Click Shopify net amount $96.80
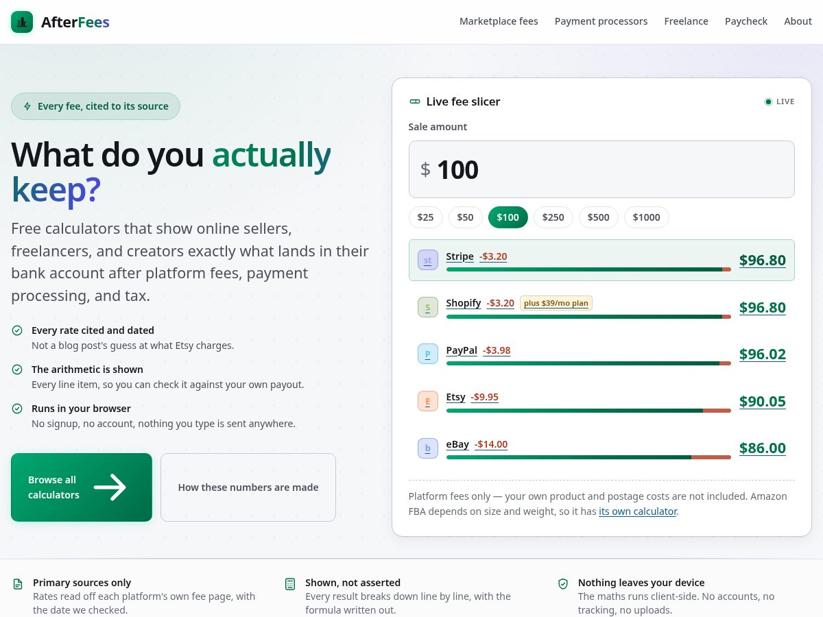Image resolution: width=823 pixels, height=617 pixels. pos(763,307)
